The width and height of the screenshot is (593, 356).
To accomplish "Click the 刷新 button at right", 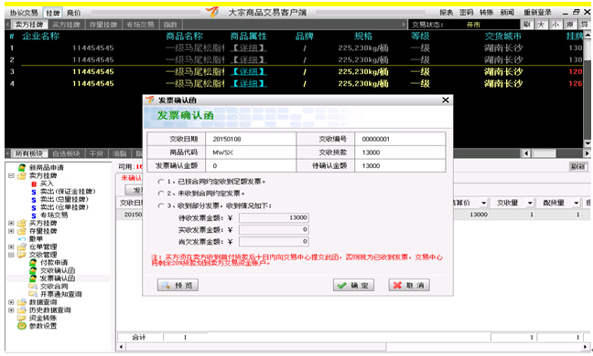I will [578, 167].
